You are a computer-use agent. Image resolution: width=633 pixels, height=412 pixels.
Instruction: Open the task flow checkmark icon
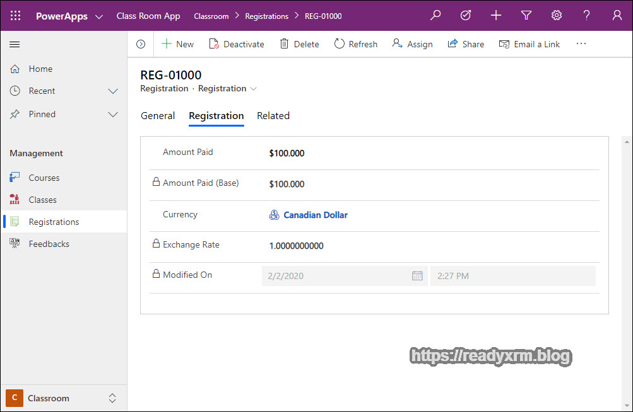(x=466, y=16)
